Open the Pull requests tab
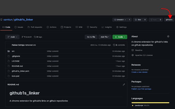The image size is (175, 109). (x=35, y=27)
